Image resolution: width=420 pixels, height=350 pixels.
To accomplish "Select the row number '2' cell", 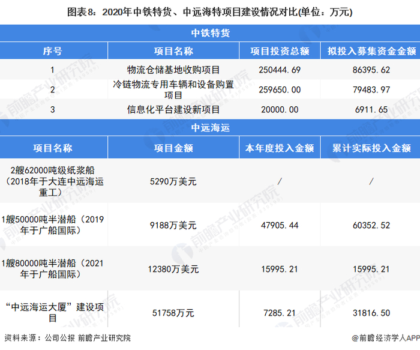I will click(53, 89).
